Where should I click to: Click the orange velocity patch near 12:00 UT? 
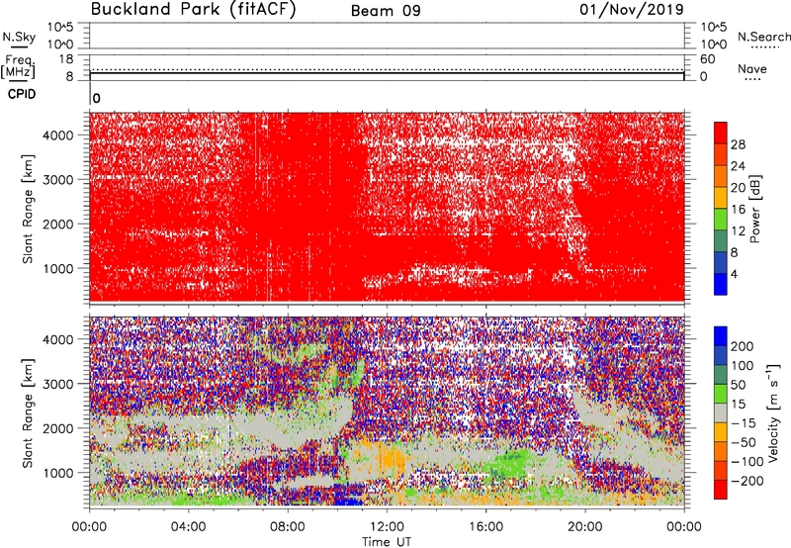click(390, 458)
